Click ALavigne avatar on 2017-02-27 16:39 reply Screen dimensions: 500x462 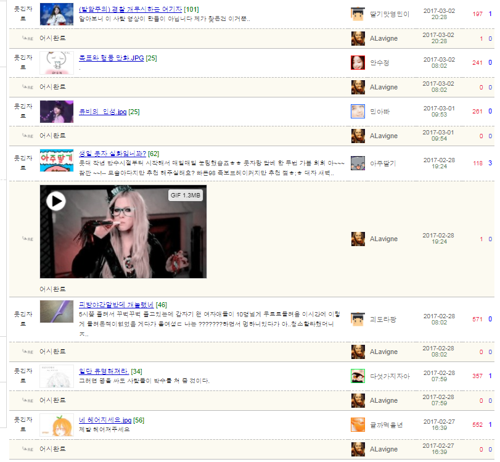pyautogui.click(x=358, y=449)
